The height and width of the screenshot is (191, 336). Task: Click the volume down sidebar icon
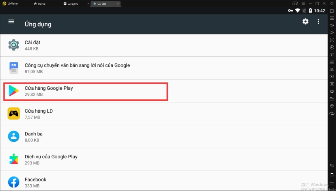(332, 33)
